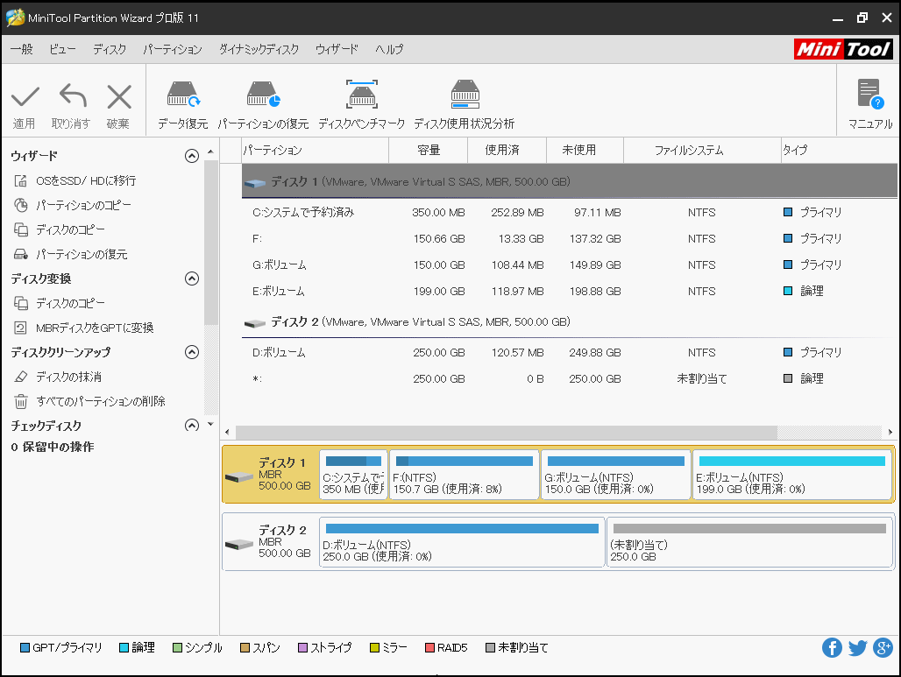The image size is (901, 677).
Task: Click the 破棄 discard X icon
Action: 118,96
